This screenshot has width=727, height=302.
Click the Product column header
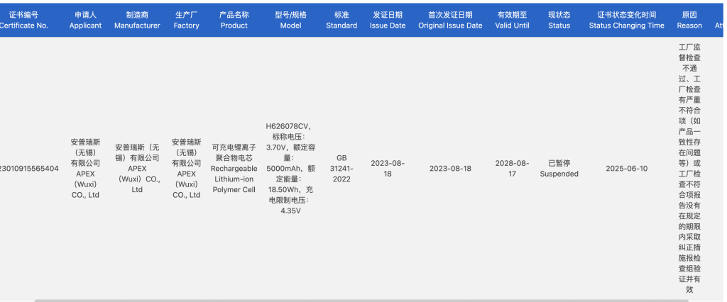tap(234, 20)
